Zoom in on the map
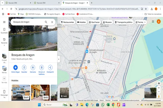The width and height of the screenshot is (163, 108). pyautogui.click(x=159, y=88)
